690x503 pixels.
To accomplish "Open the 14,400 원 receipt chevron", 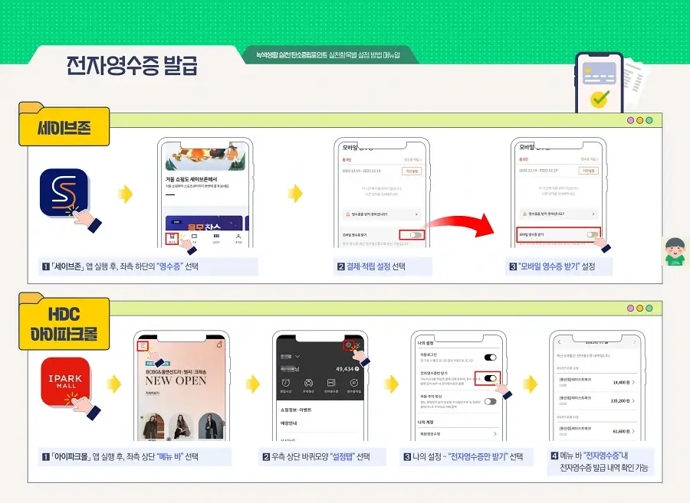I will coord(633,382).
